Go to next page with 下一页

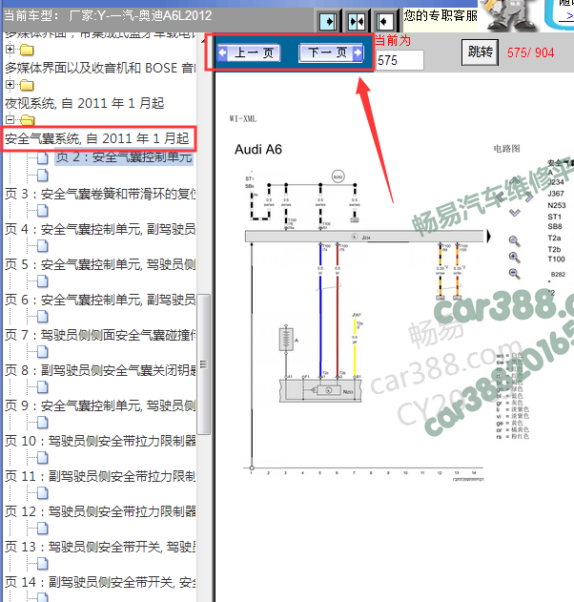click(331, 52)
